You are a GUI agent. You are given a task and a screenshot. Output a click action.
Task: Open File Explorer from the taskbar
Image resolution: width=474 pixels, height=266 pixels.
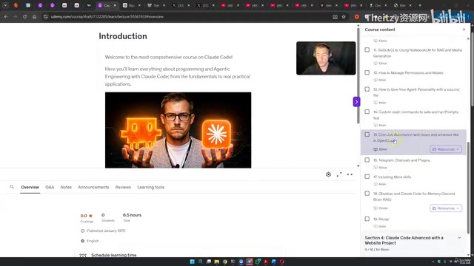217,262
